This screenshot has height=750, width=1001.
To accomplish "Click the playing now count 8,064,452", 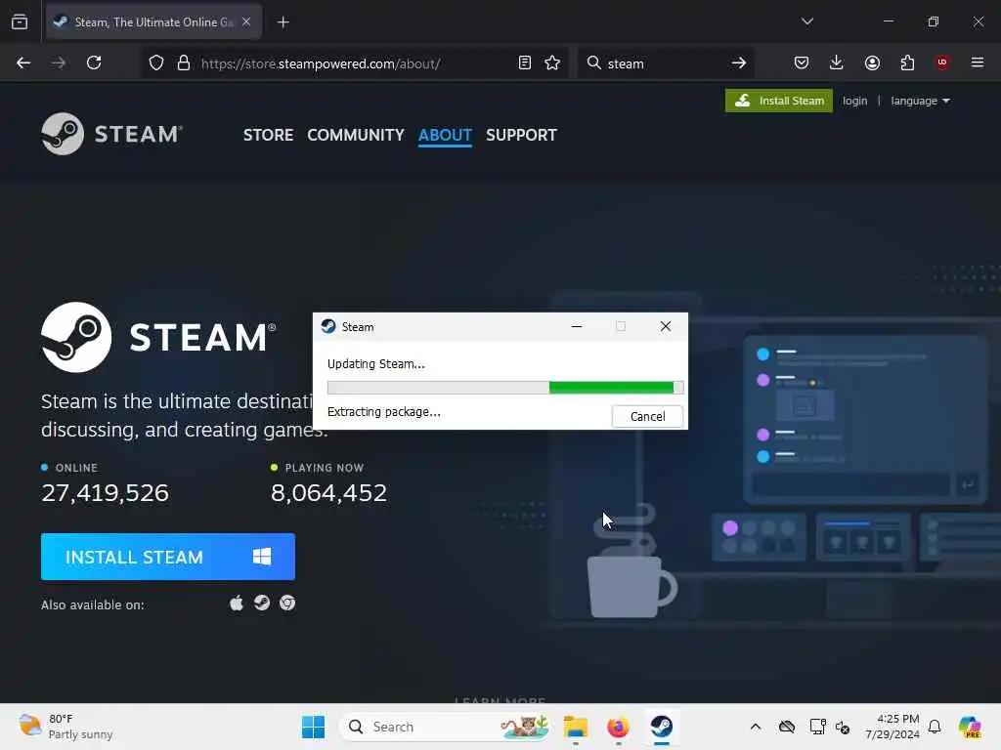I will point(328,492).
